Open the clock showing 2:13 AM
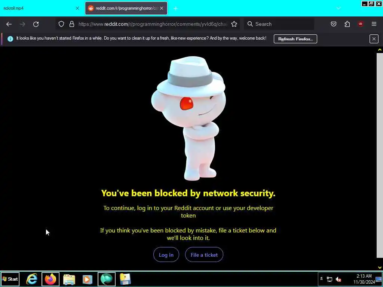Viewport: 383px width, 287px height. coord(364,279)
